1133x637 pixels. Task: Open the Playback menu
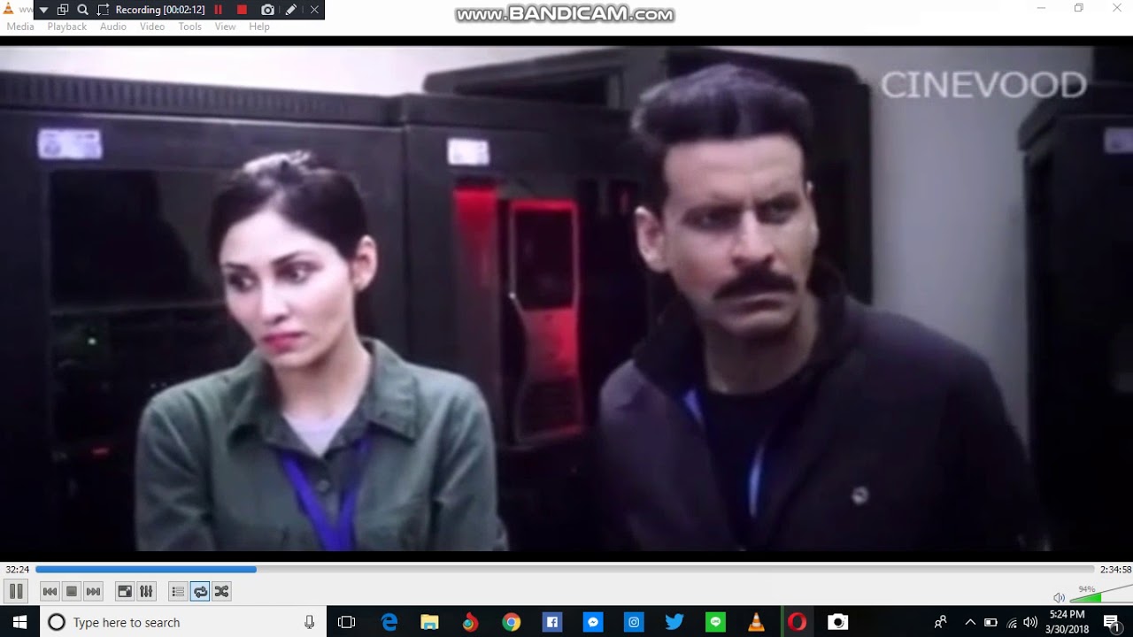click(x=67, y=27)
